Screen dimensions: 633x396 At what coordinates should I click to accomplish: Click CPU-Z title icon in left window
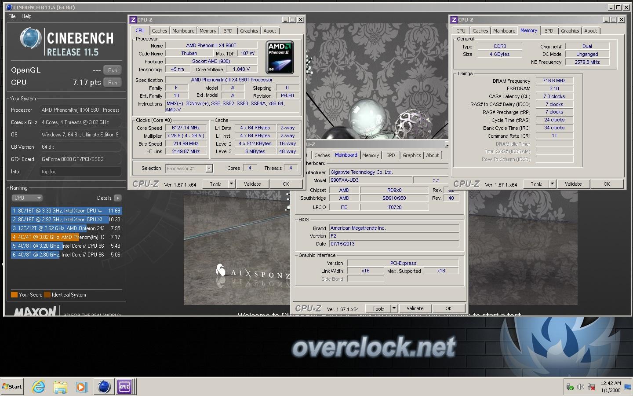click(133, 19)
